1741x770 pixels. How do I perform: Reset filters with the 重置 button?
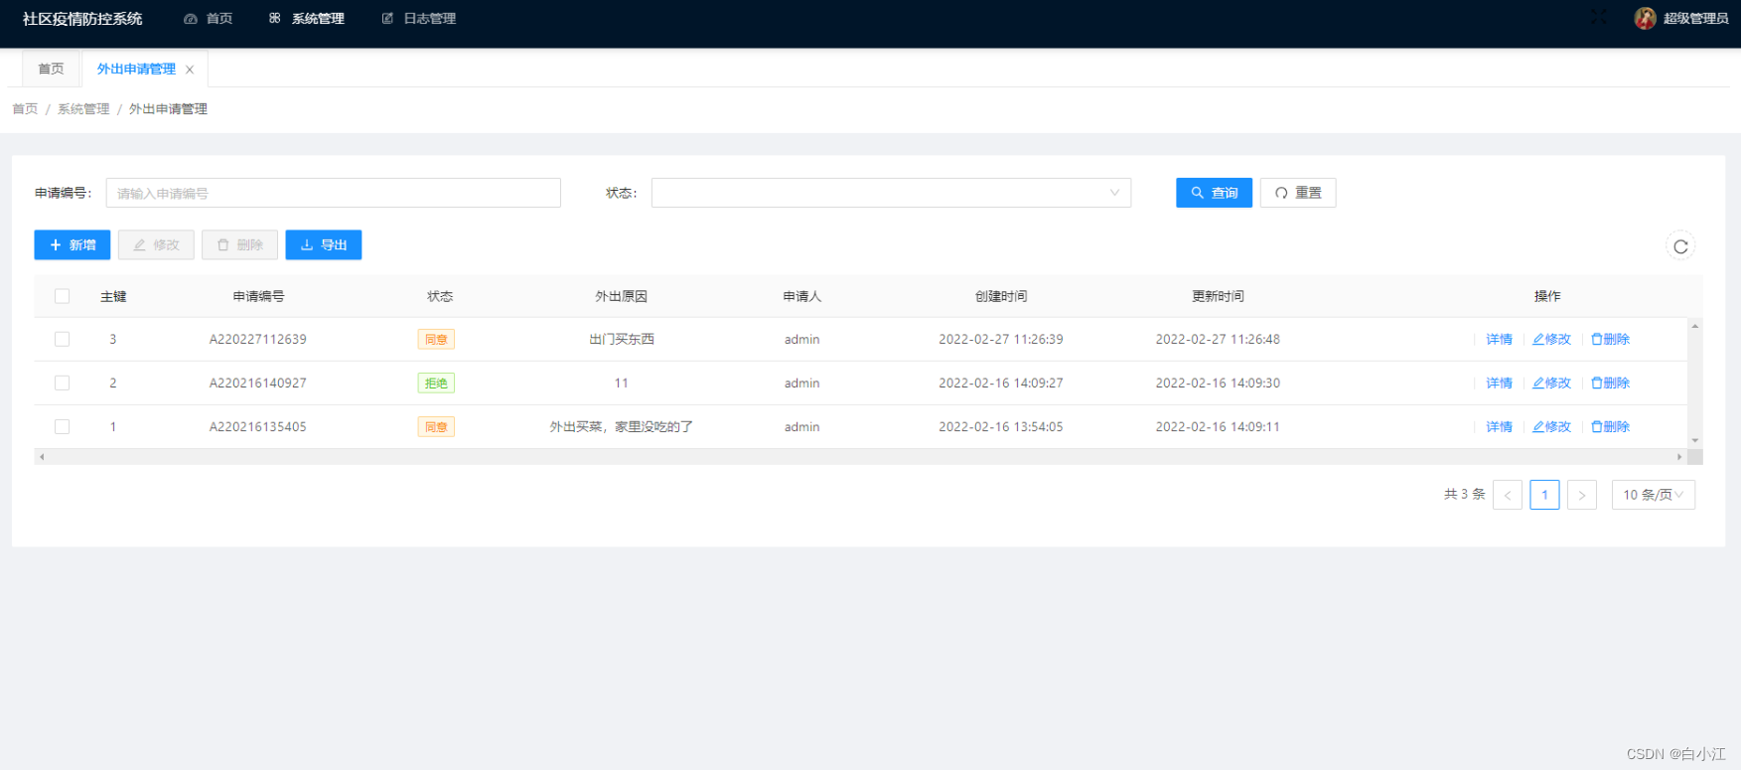1298,193
